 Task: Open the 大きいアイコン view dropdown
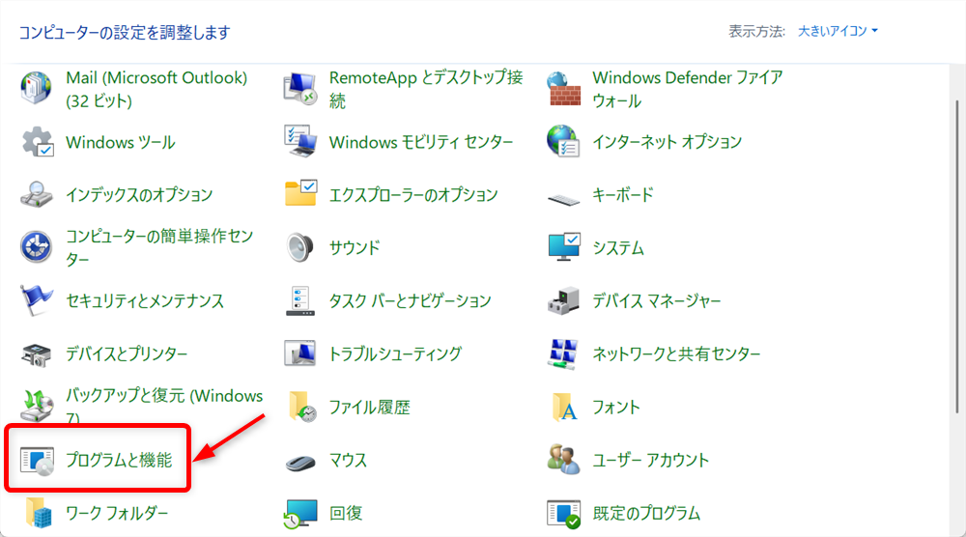838,31
